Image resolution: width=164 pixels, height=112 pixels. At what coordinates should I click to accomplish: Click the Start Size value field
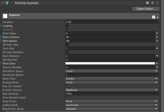pyautogui.click(x=110, y=48)
